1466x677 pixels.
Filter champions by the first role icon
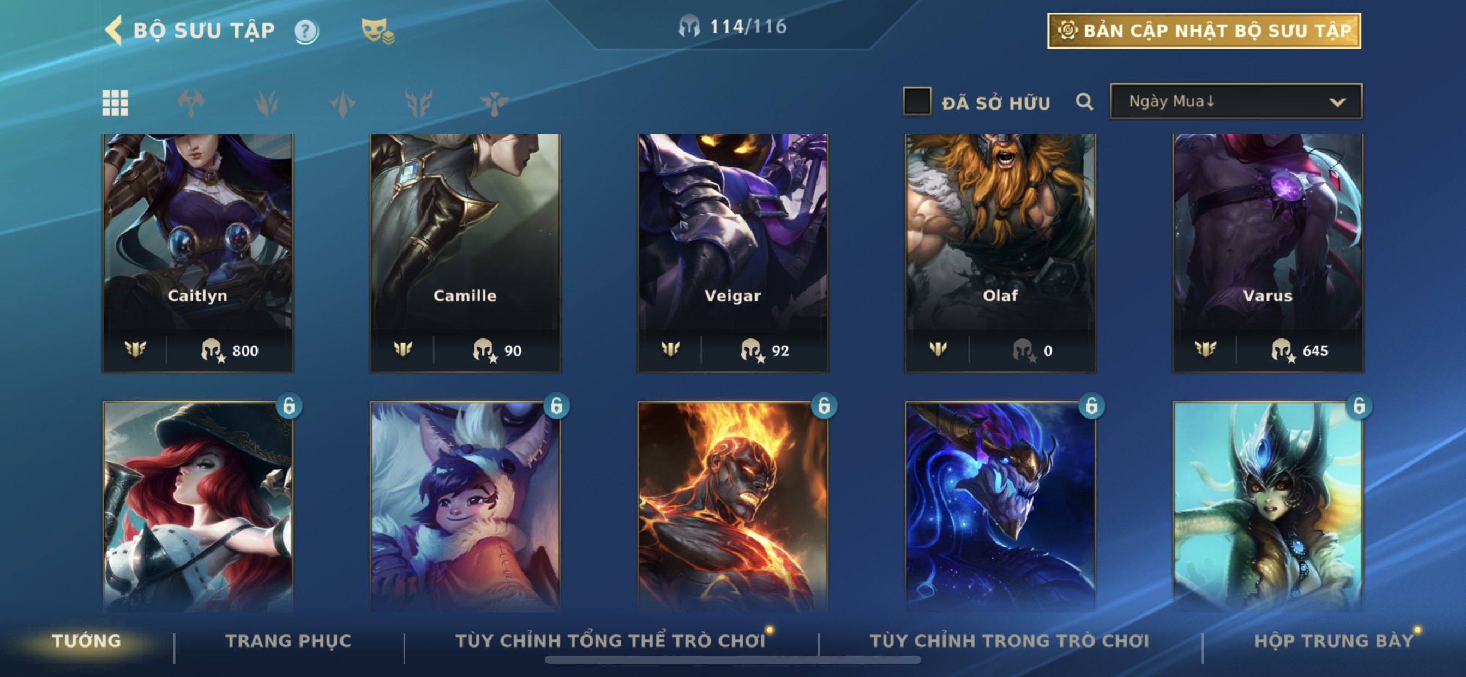(191, 103)
